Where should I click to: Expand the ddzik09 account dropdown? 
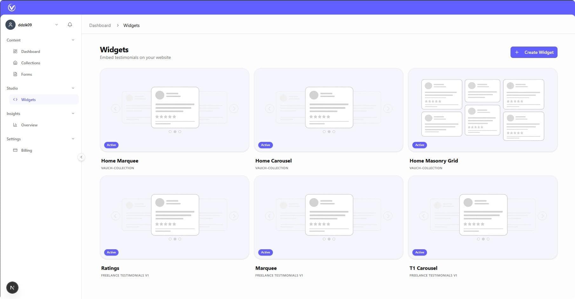tap(57, 24)
